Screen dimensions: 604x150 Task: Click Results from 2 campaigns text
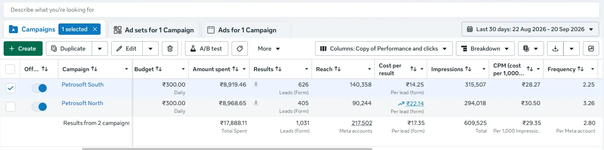(97, 123)
